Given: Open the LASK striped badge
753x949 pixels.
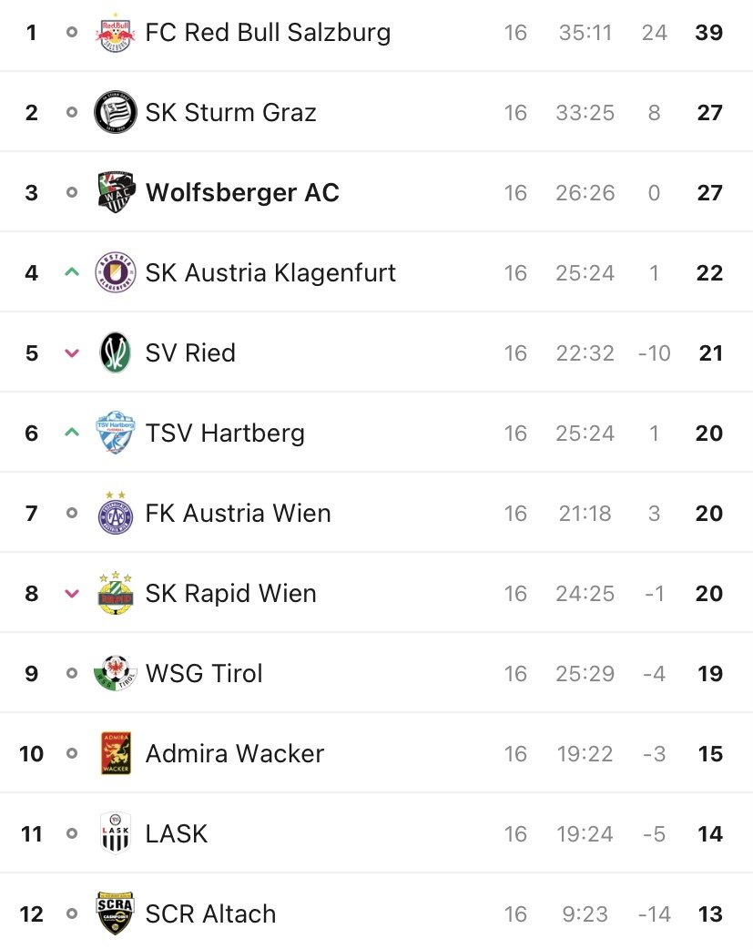Looking at the screenshot, I should point(115,832).
